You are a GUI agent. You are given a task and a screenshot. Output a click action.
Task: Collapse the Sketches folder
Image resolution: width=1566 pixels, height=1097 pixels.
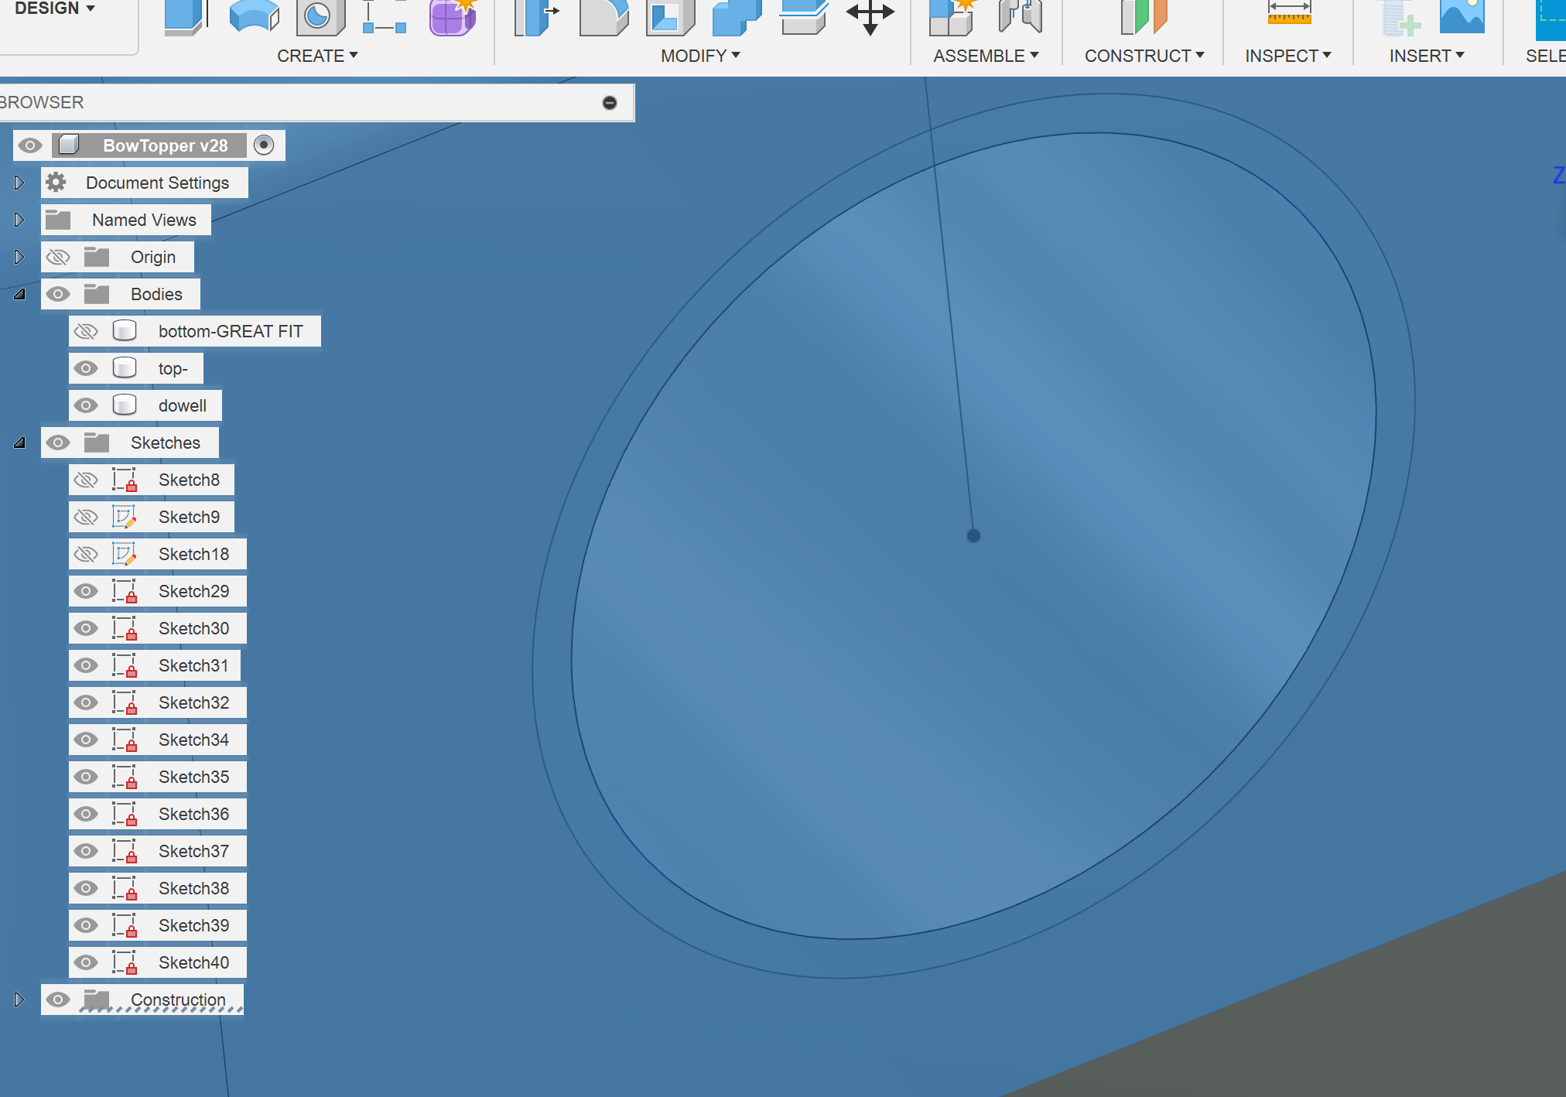[19, 443]
